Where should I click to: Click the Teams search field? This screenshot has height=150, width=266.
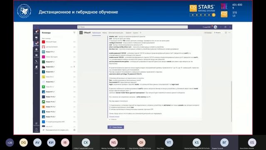(133, 27)
